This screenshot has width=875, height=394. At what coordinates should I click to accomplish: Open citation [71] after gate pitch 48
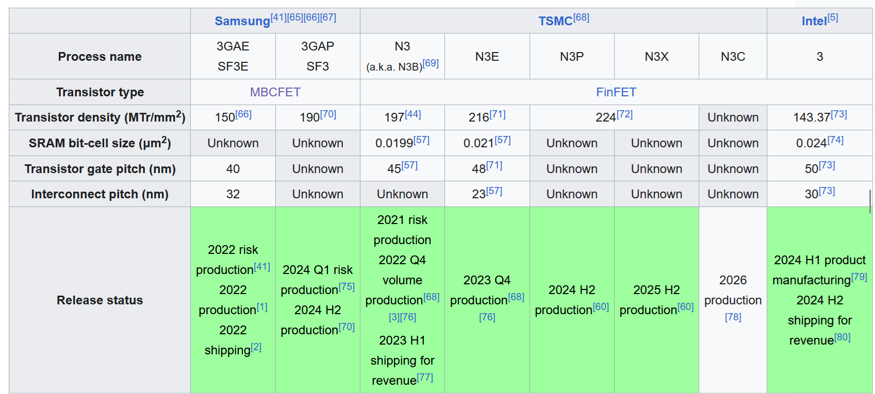494,165
